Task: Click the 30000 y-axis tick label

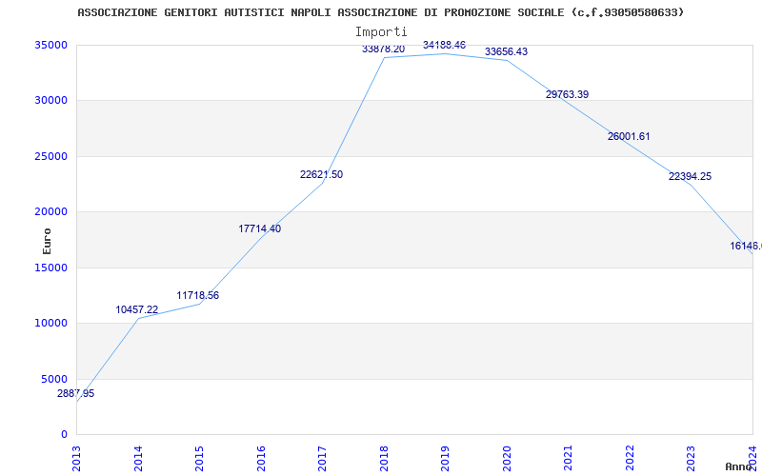Action: (50, 101)
